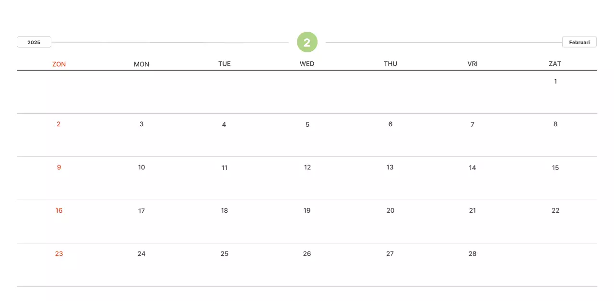Select Thursday the 27th

point(390,253)
